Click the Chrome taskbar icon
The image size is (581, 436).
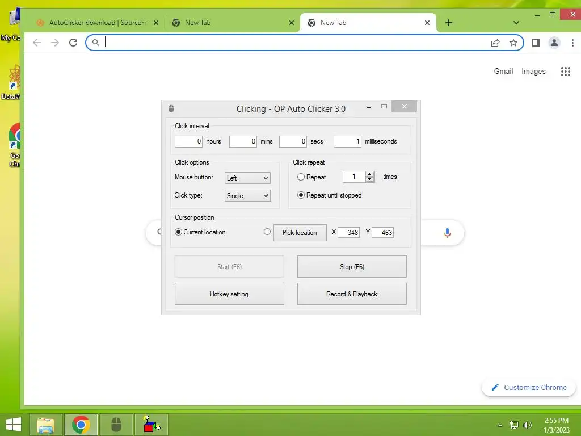(81, 425)
